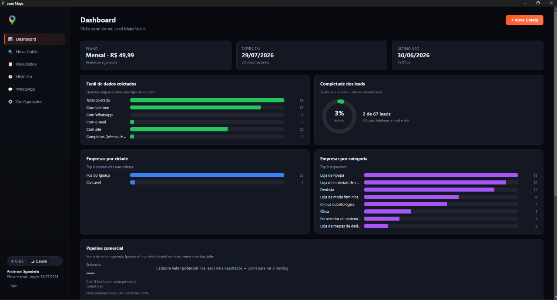Click the 'Completos (tel+mail+...' row label

(x=106, y=137)
